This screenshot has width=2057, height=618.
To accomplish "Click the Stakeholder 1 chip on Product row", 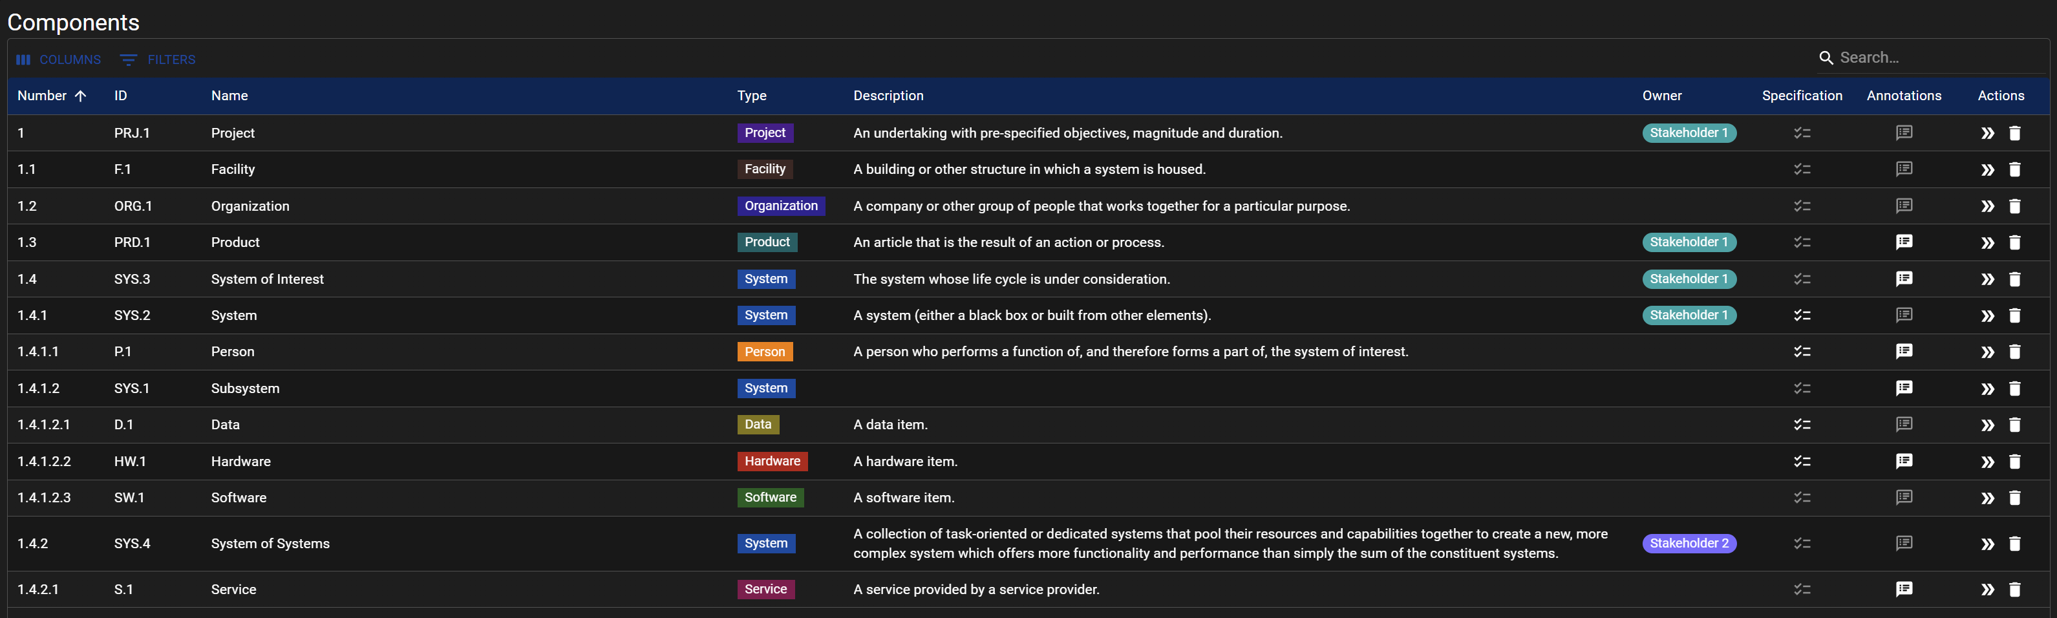I will point(1689,242).
